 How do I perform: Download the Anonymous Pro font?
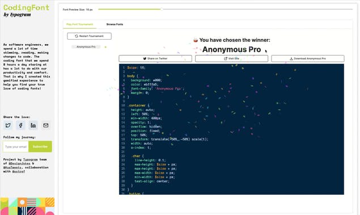coord(308,58)
